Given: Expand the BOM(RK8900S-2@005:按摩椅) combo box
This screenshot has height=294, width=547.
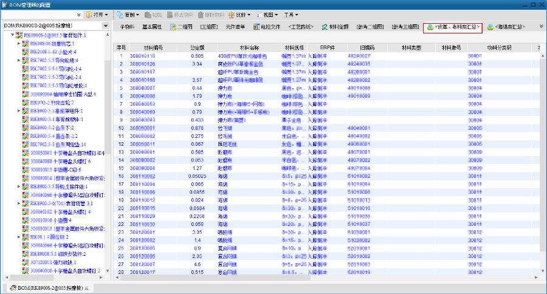Looking at the screenshot, I should tap(106, 26).
